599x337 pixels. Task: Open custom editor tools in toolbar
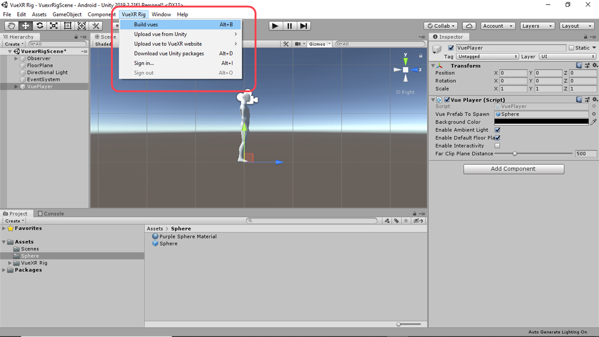[x=96, y=26]
